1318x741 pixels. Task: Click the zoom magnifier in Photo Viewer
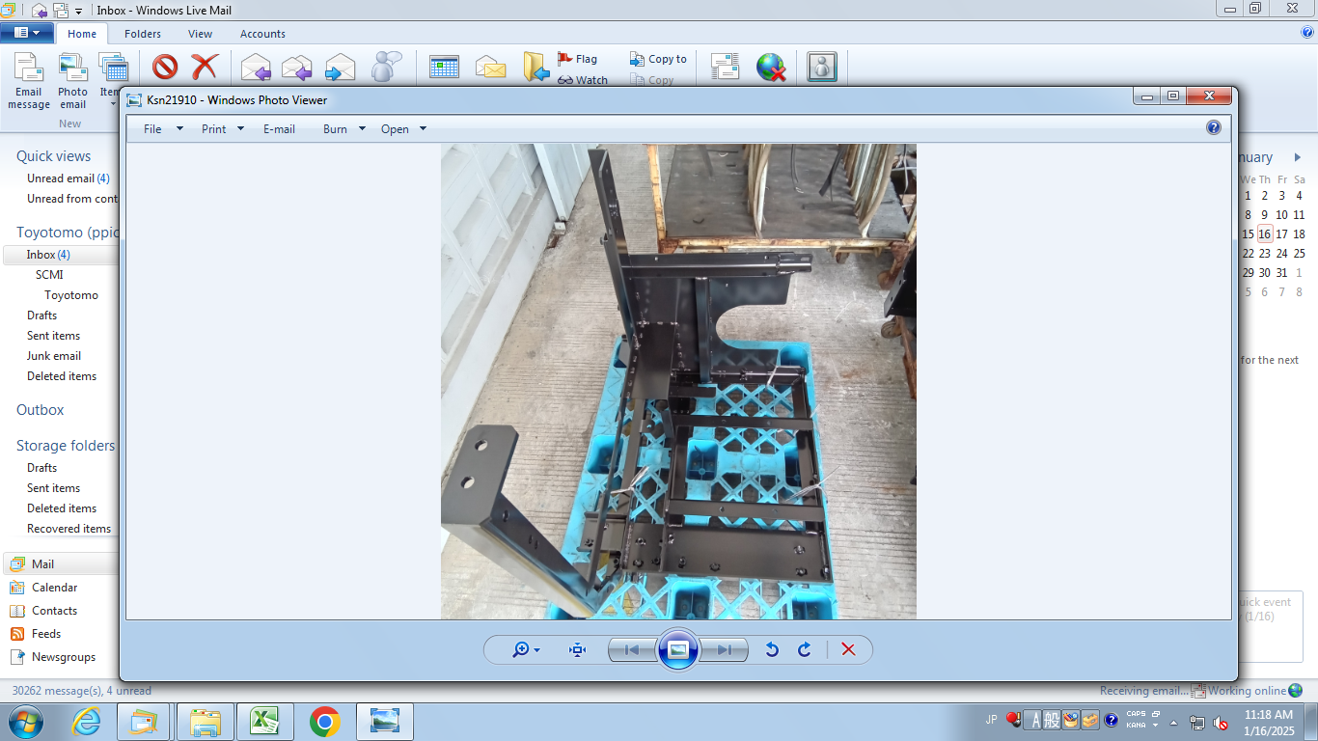[x=526, y=649]
